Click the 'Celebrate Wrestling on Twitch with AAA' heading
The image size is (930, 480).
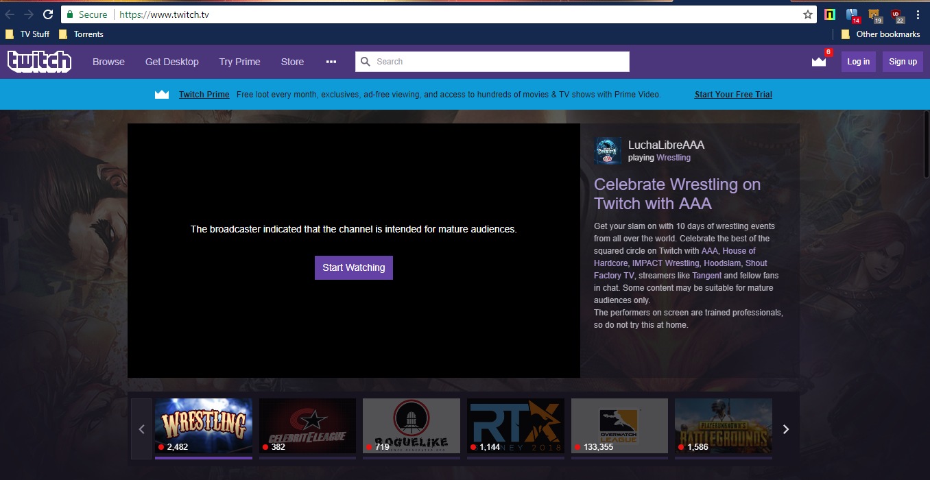tap(678, 194)
